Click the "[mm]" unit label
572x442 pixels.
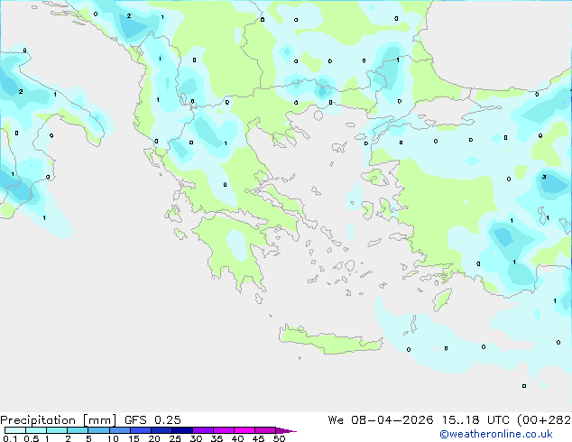(99, 420)
